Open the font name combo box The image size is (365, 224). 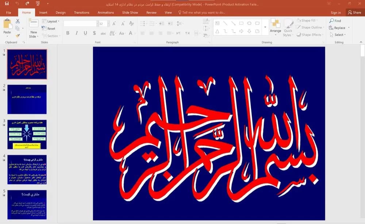coord(81,23)
